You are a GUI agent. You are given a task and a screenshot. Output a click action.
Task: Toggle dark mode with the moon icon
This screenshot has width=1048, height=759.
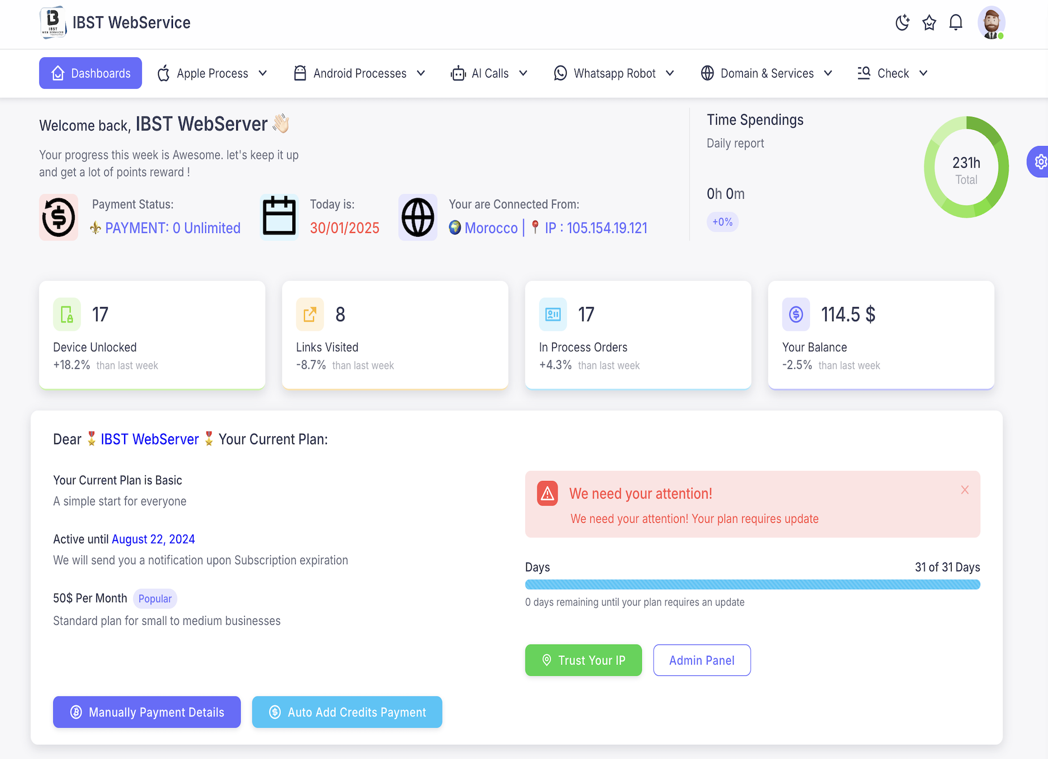[902, 23]
